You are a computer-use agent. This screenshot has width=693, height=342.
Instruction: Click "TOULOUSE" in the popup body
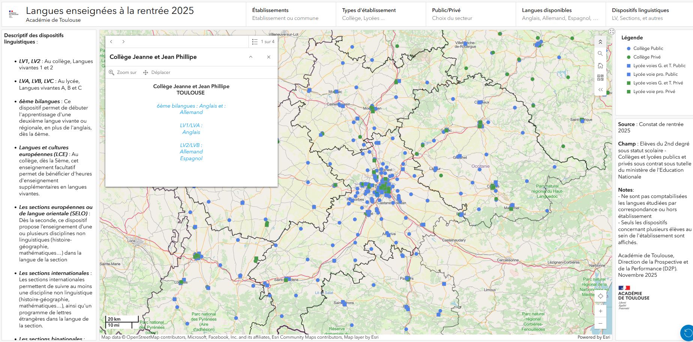coord(191,93)
